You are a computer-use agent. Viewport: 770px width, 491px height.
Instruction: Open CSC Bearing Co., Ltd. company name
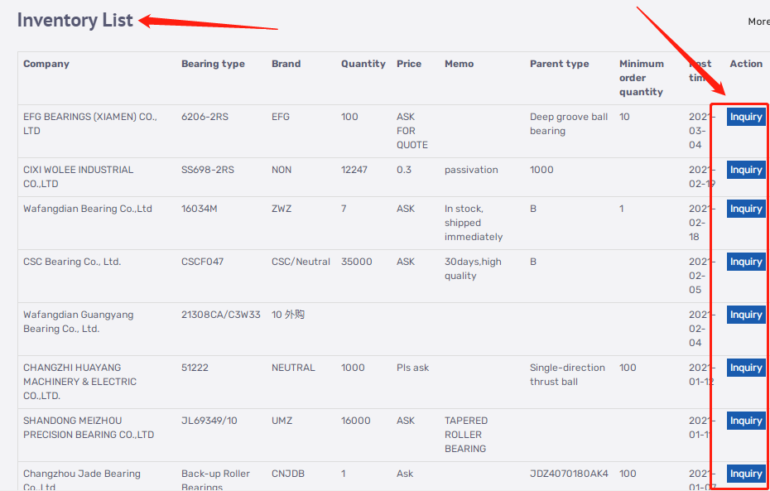72,262
